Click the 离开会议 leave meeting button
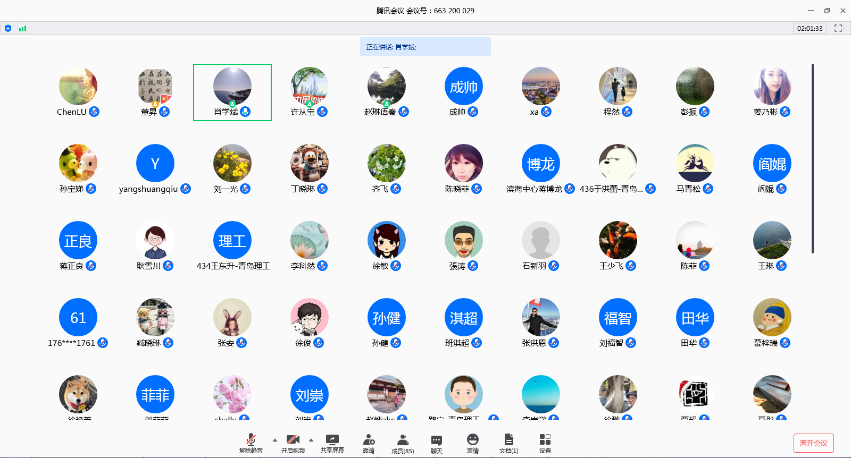This screenshot has width=851, height=458. (x=813, y=443)
